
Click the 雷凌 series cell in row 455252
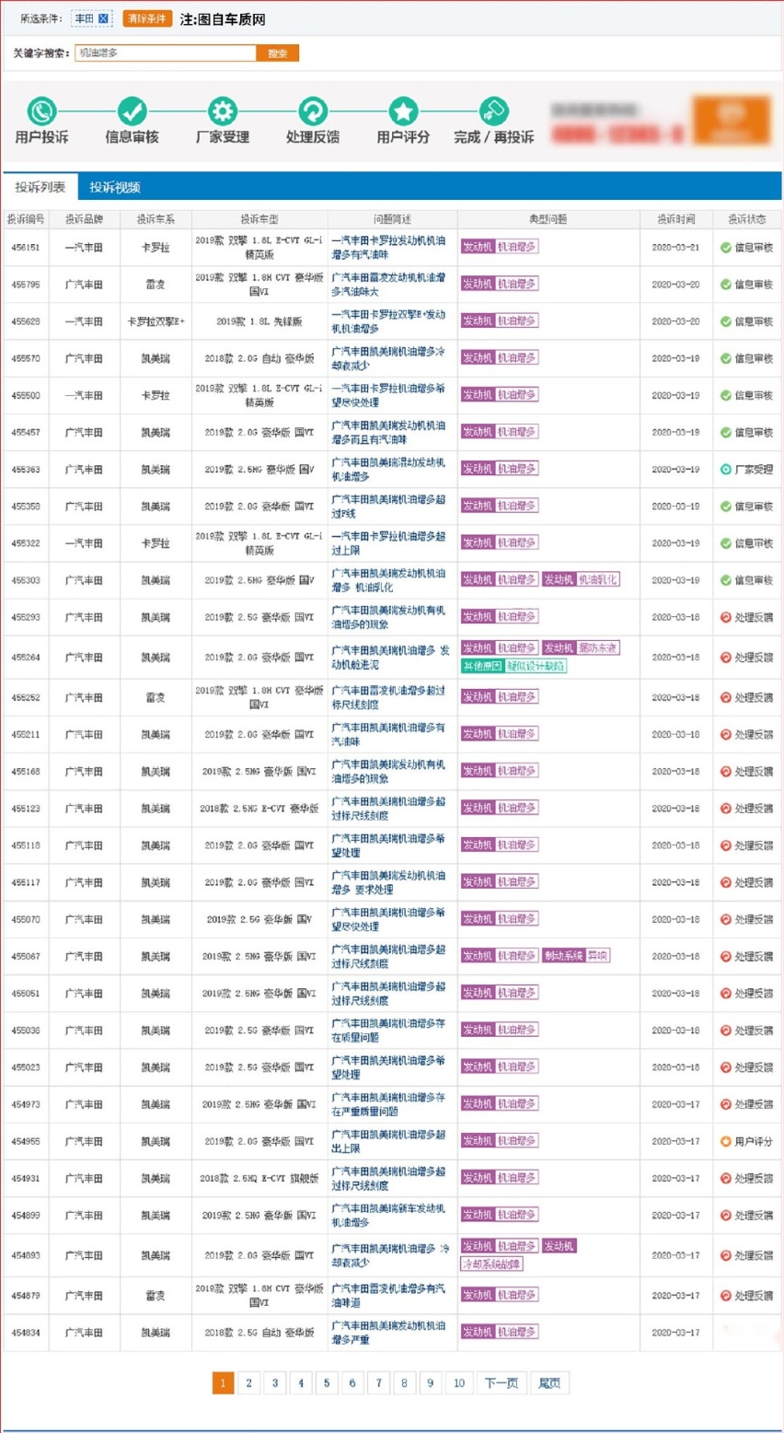coord(156,698)
